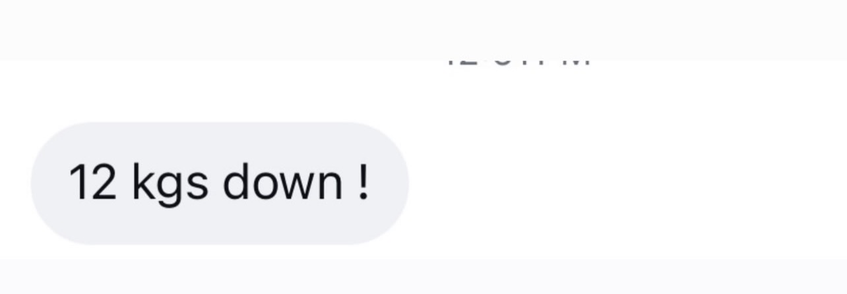
Task: Select the "12 kgs down !" message bubble
Action: coord(220,183)
